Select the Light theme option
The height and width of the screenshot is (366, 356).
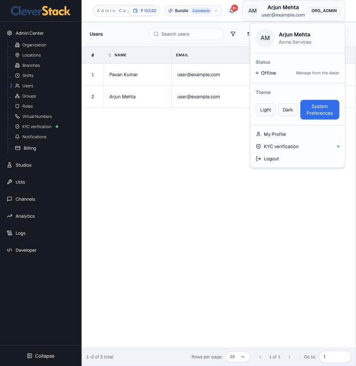pyautogui.click(x=266, y=110)
